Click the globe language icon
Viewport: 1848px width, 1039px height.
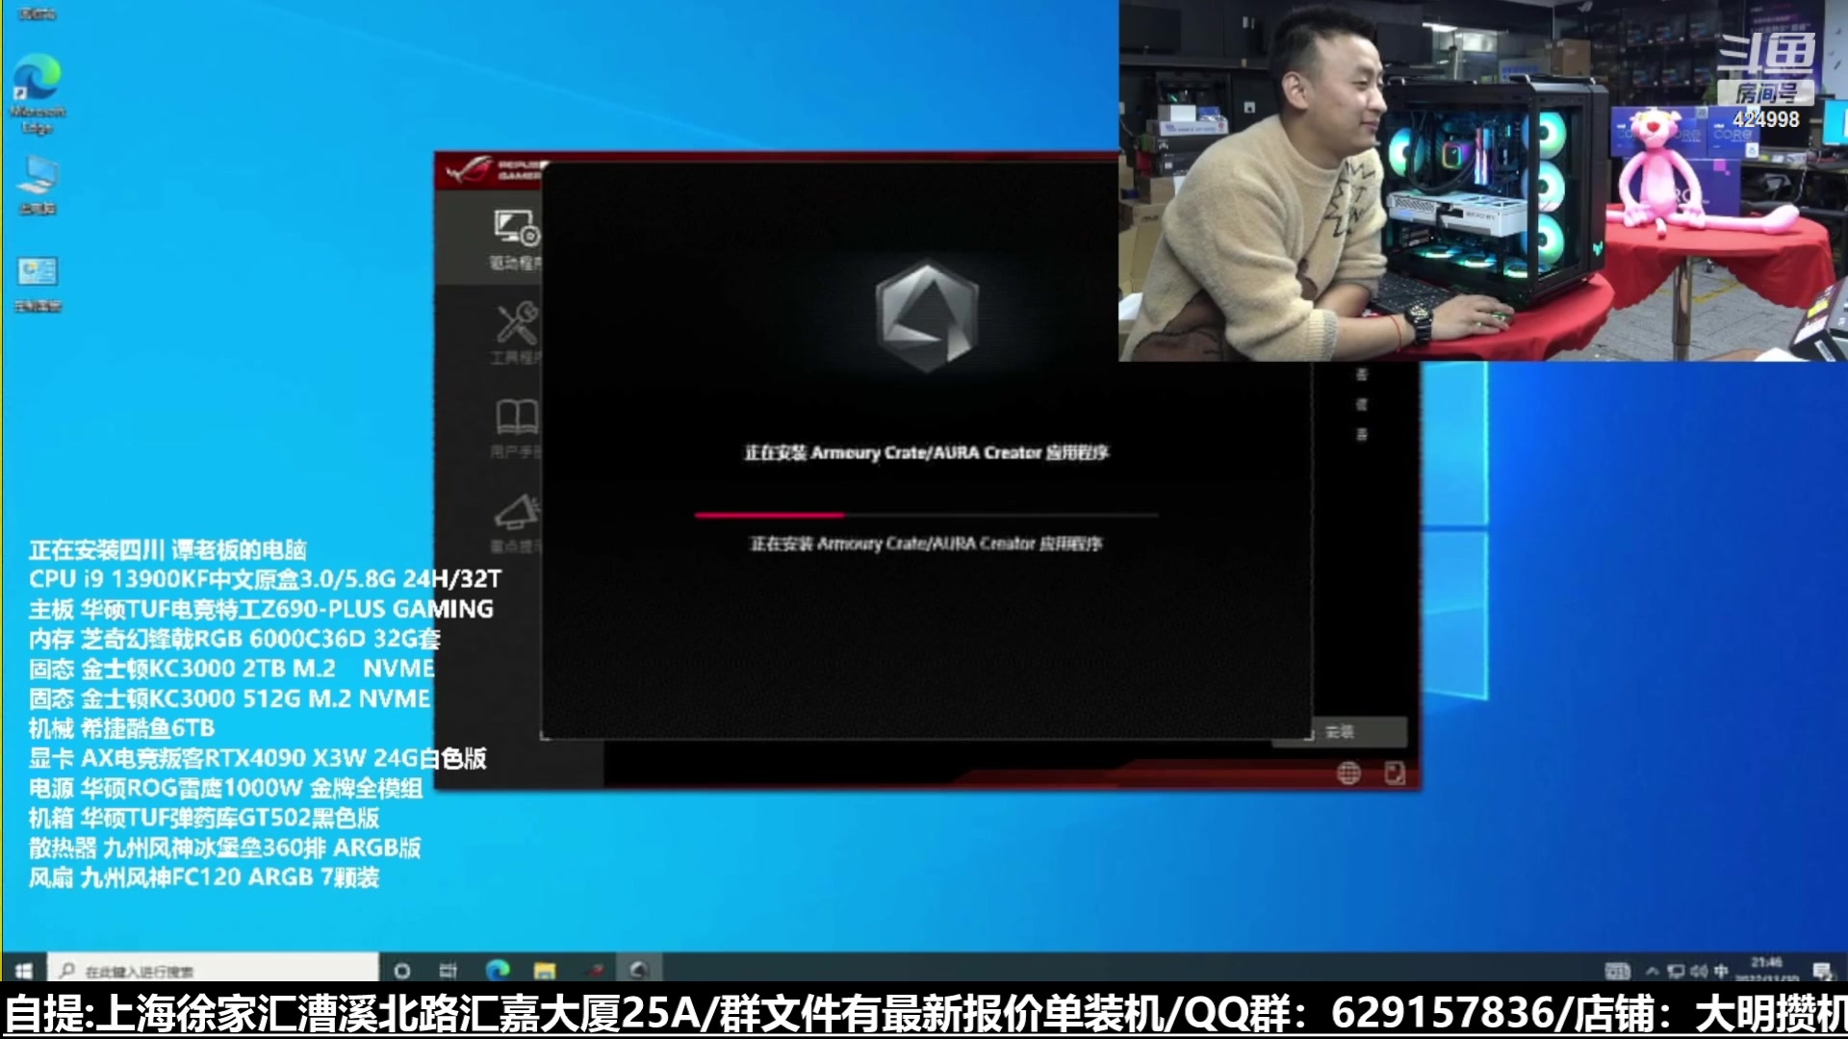[1348, 773]
